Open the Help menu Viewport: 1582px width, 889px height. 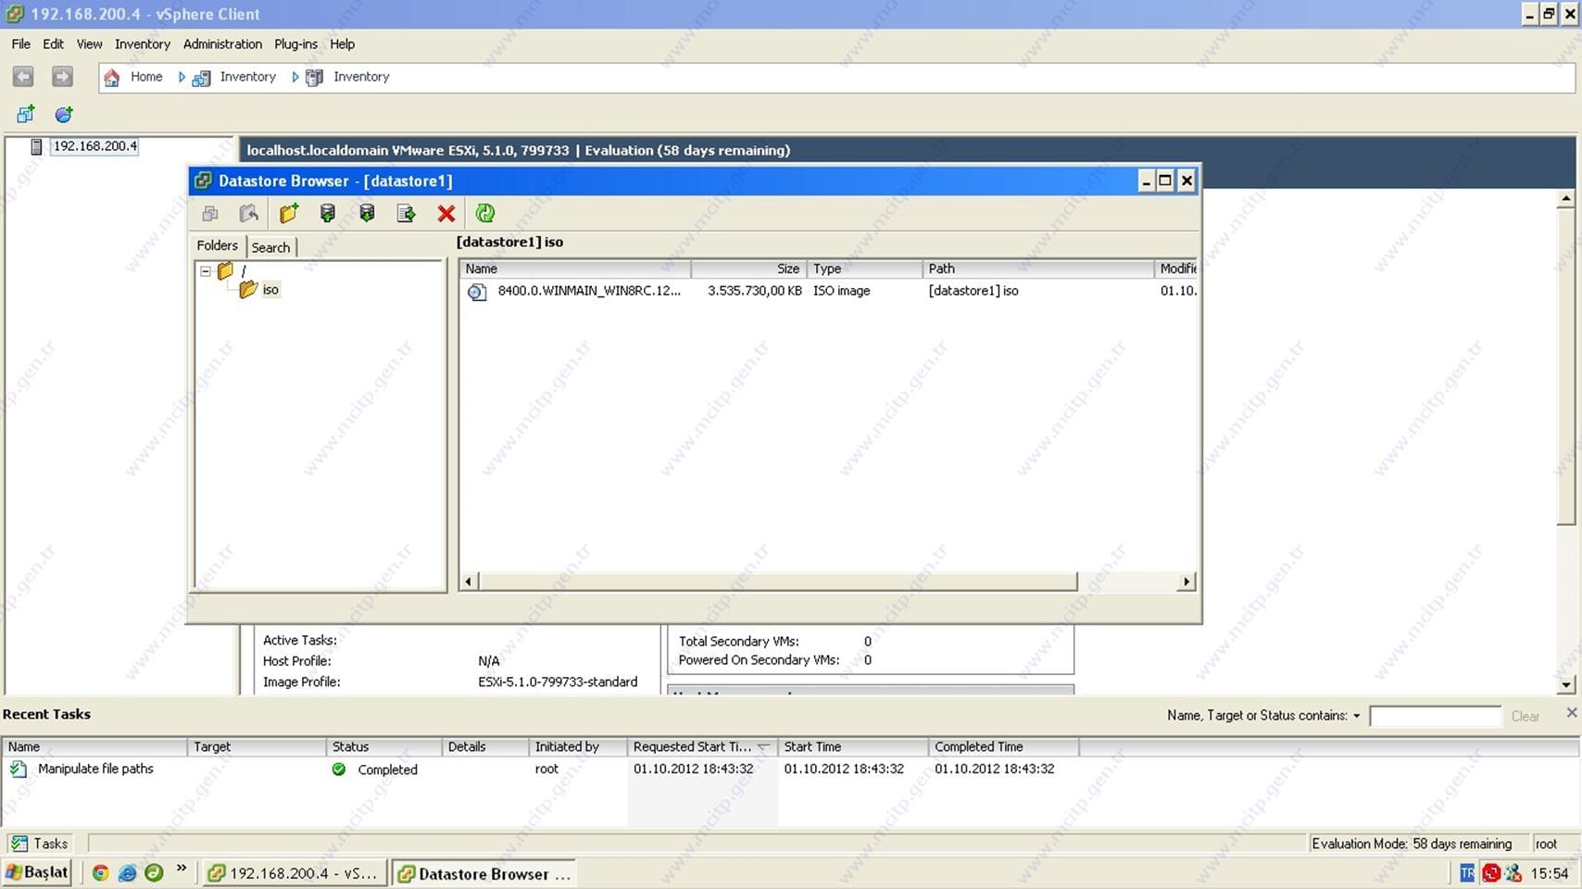coord(342,44)
